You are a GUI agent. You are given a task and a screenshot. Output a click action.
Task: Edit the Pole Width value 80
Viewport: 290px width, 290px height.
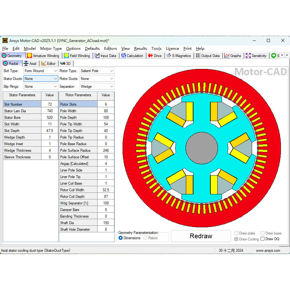tap(106, 111)
